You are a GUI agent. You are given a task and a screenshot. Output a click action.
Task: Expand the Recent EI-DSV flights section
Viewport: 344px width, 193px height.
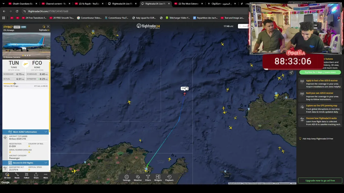(x=26, y=163)
